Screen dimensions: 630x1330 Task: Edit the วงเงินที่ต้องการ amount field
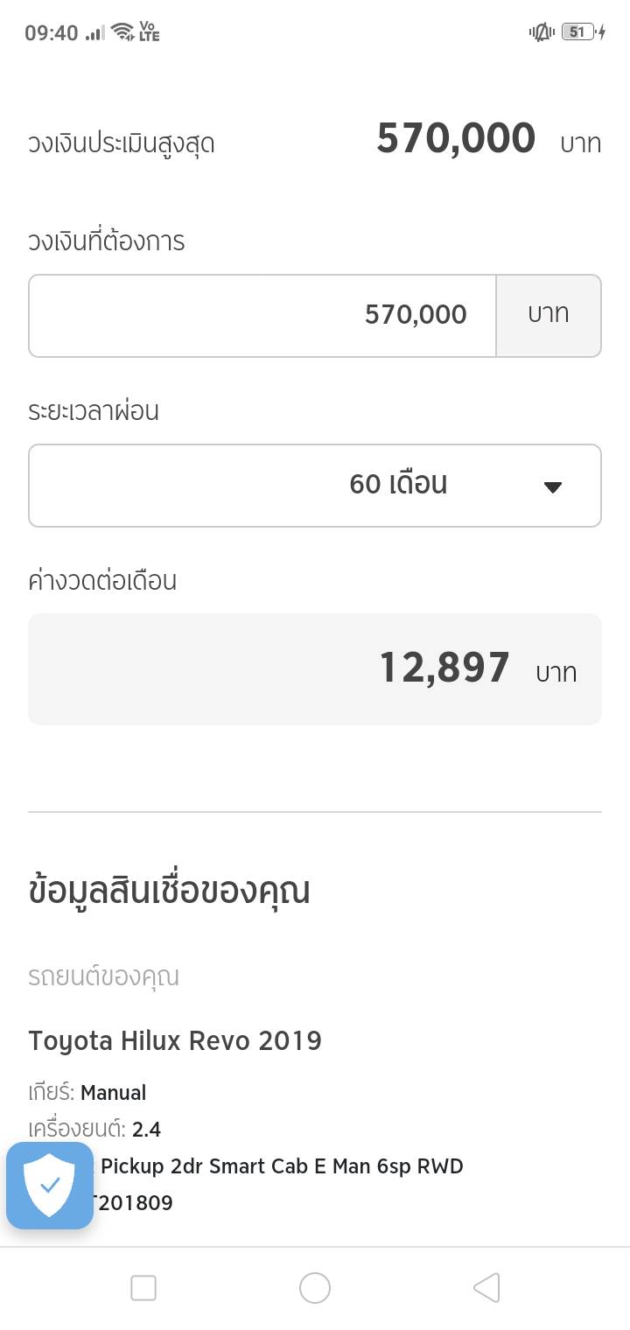pyautogui.click(x=262, y=316)
